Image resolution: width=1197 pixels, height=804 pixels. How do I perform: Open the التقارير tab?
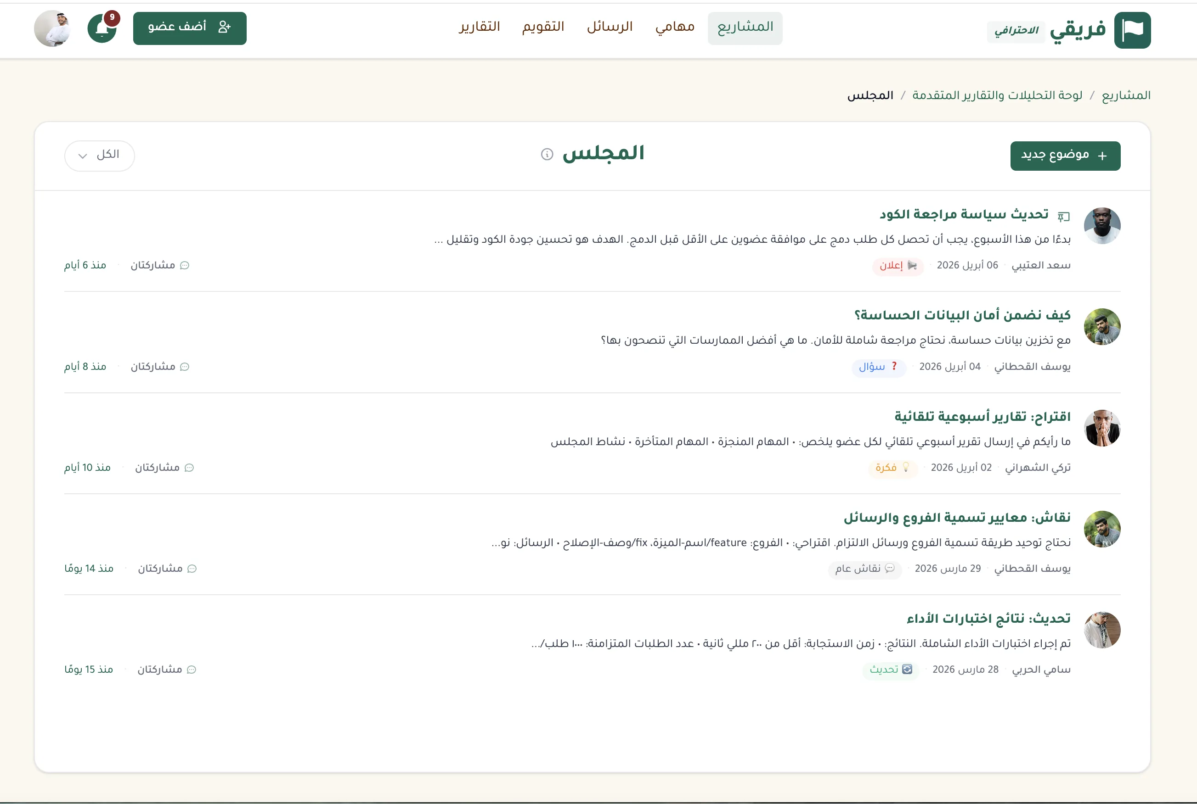tap(479, 27)
